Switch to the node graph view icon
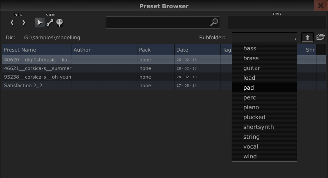Screen dimensions: 328x178 tap(50, 23)
